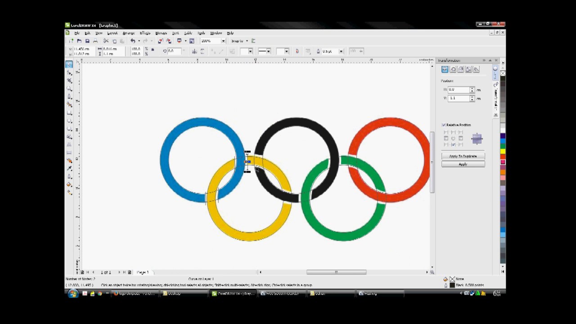Switch to CorelDRAW X4 taskbar button
This screenshot has height=324, width=576.
point(234,293)
